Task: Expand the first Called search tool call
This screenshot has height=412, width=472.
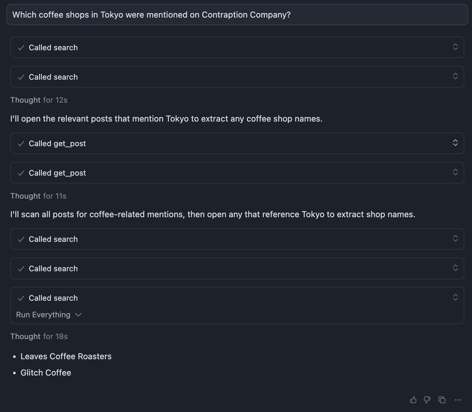Action: pos(456,47)
